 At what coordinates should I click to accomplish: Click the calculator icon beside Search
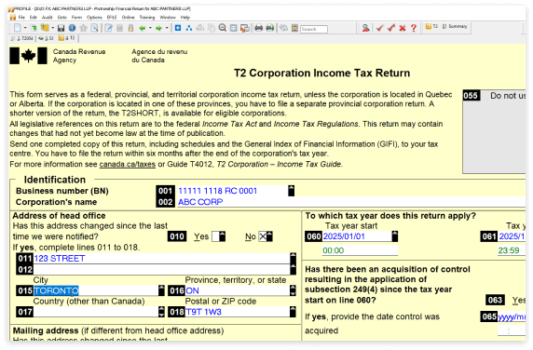click(294, 28)
